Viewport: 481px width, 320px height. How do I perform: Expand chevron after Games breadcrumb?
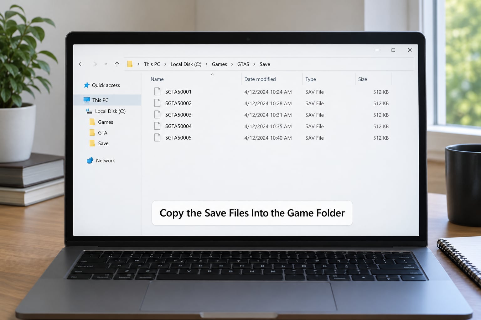pos(232,64)
